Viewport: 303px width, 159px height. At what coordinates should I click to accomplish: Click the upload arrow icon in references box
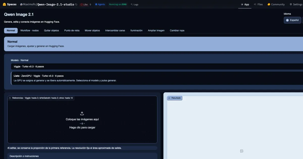click(82, 114)
